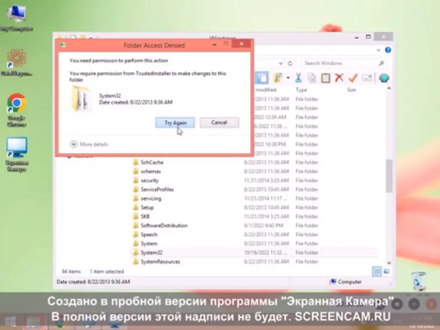Open the dropdown arrow beside folder options icon
Screen dimensions: 440x330
pyautogui.click(x=288, y=78)
